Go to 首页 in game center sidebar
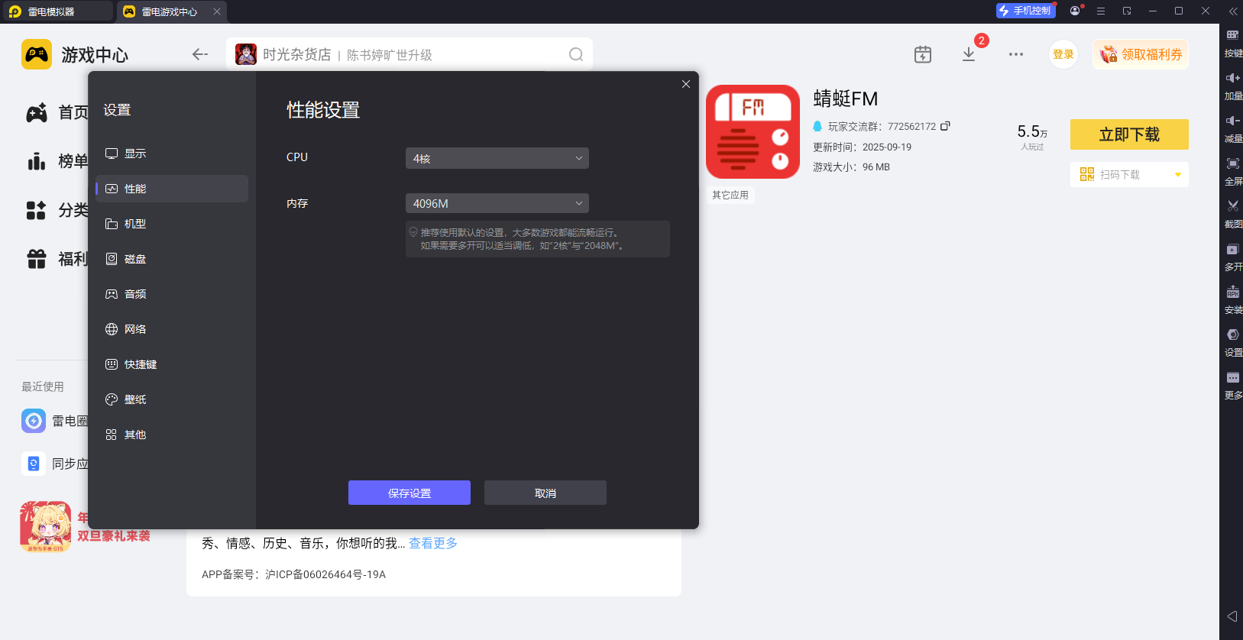1243x640 pixels. pos(57,112)
